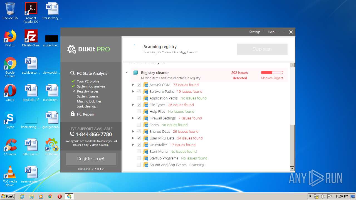Click the PC Repair lock icon
Screen dimensions: 356x200
coord(72,114)
